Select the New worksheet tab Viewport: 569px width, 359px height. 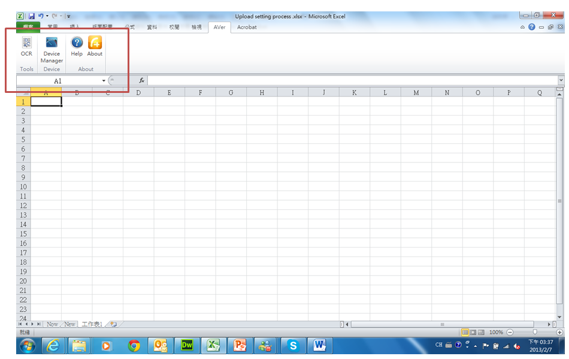69,324
